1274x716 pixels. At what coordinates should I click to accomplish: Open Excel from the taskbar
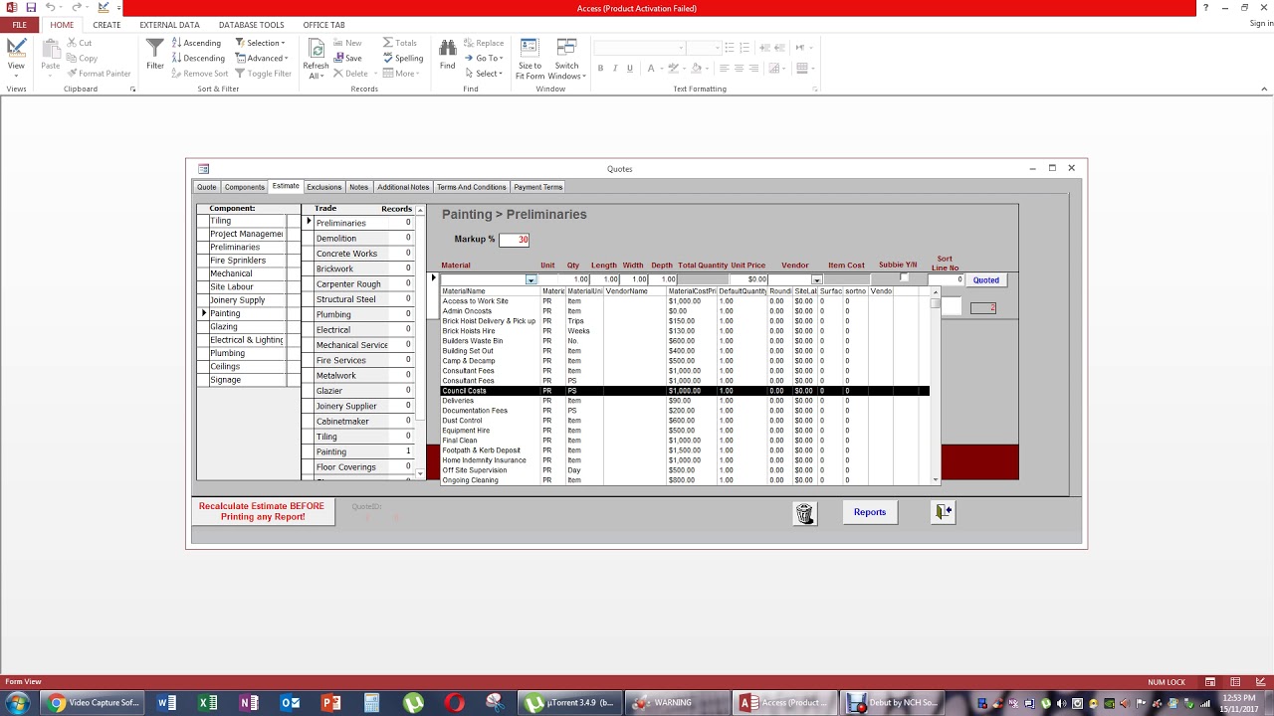[x=207, y=703]
